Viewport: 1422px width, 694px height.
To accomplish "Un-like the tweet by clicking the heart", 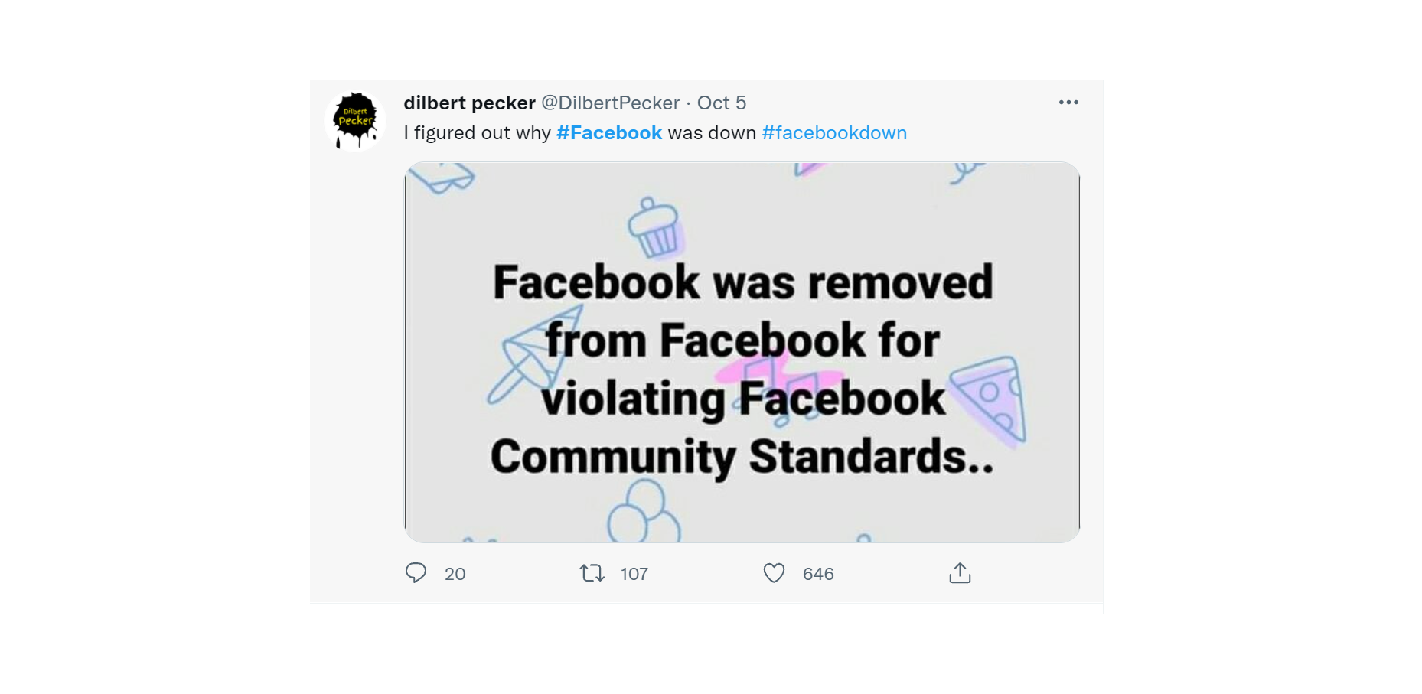I will click(x=775, y=573).
